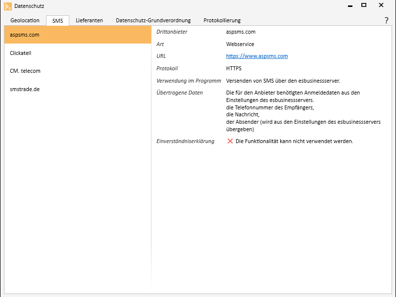Open the https://www.aspsms.com link
Viewport: 396px width, 297px height.
point(257,56)
